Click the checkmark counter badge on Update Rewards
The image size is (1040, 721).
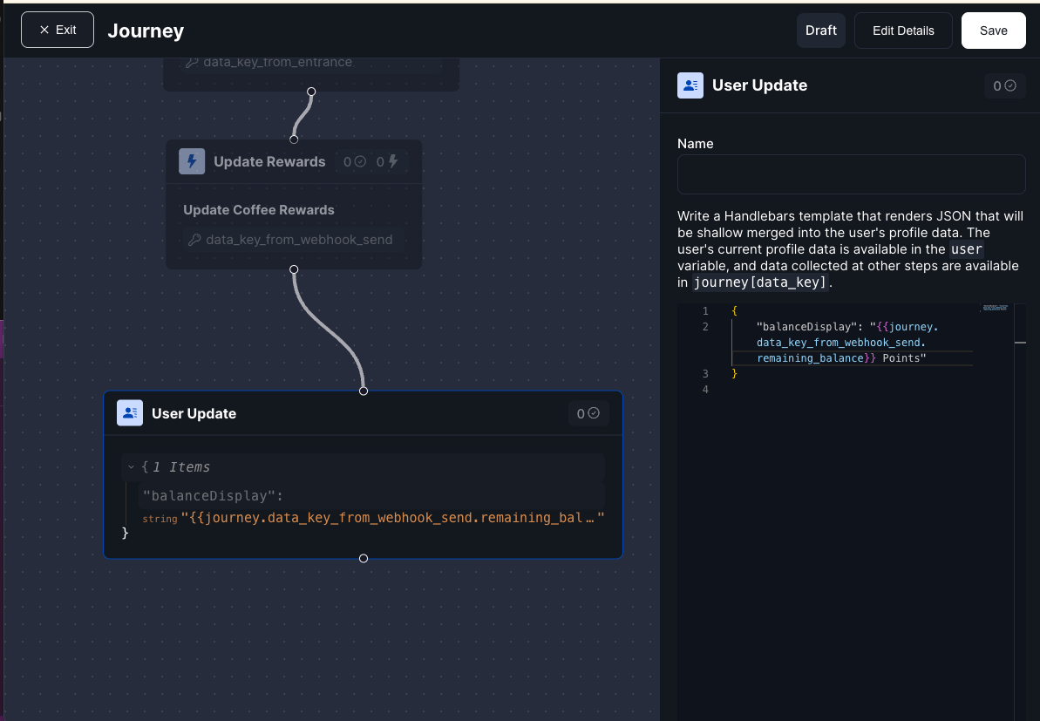pyautogui.click(x=351, y=161)
